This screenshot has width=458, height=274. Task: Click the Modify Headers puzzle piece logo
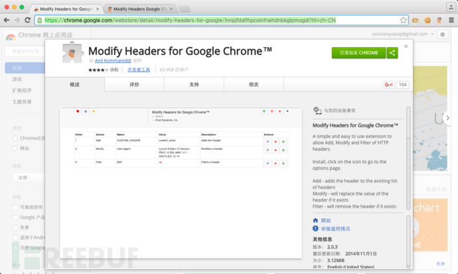(73, 52)
